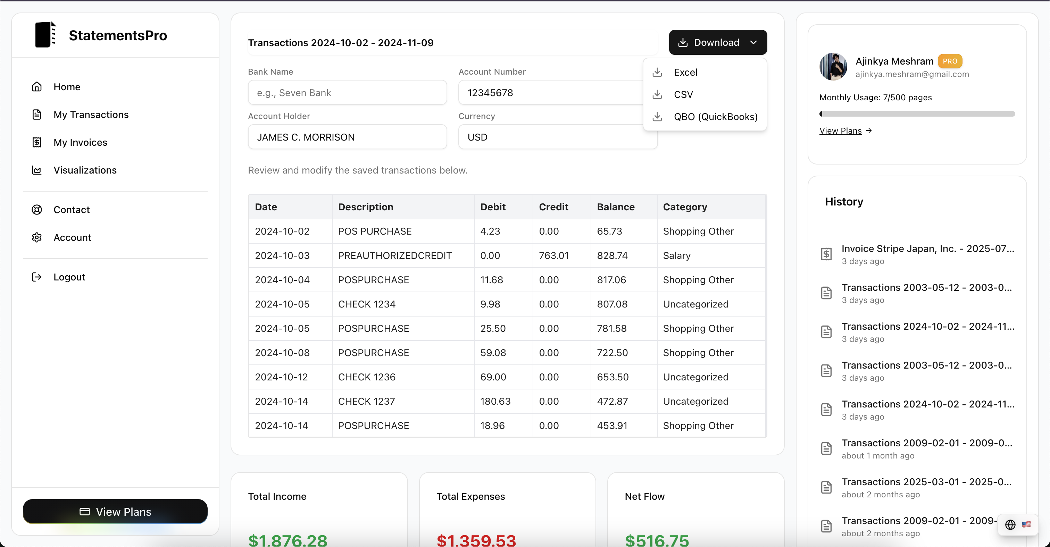Open the Visualizations section

tap(85, 170)
